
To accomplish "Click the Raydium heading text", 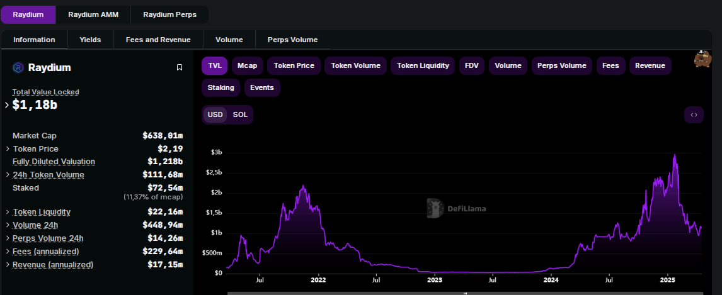I will tap(49, 68).
